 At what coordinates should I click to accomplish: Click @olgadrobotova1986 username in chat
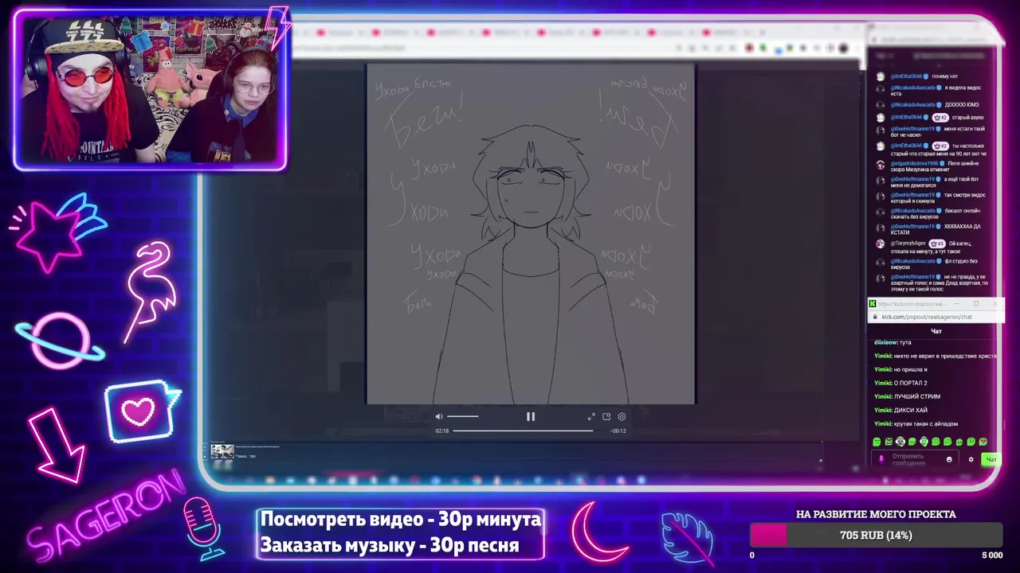pos(915,163)
